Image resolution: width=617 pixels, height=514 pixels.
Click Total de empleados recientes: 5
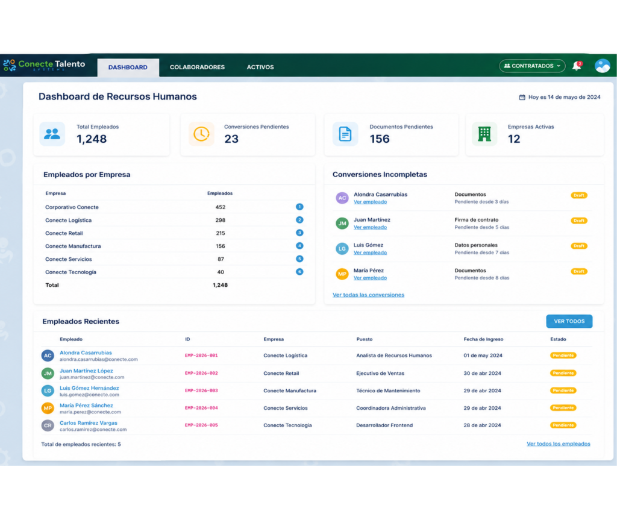[81, 444]
